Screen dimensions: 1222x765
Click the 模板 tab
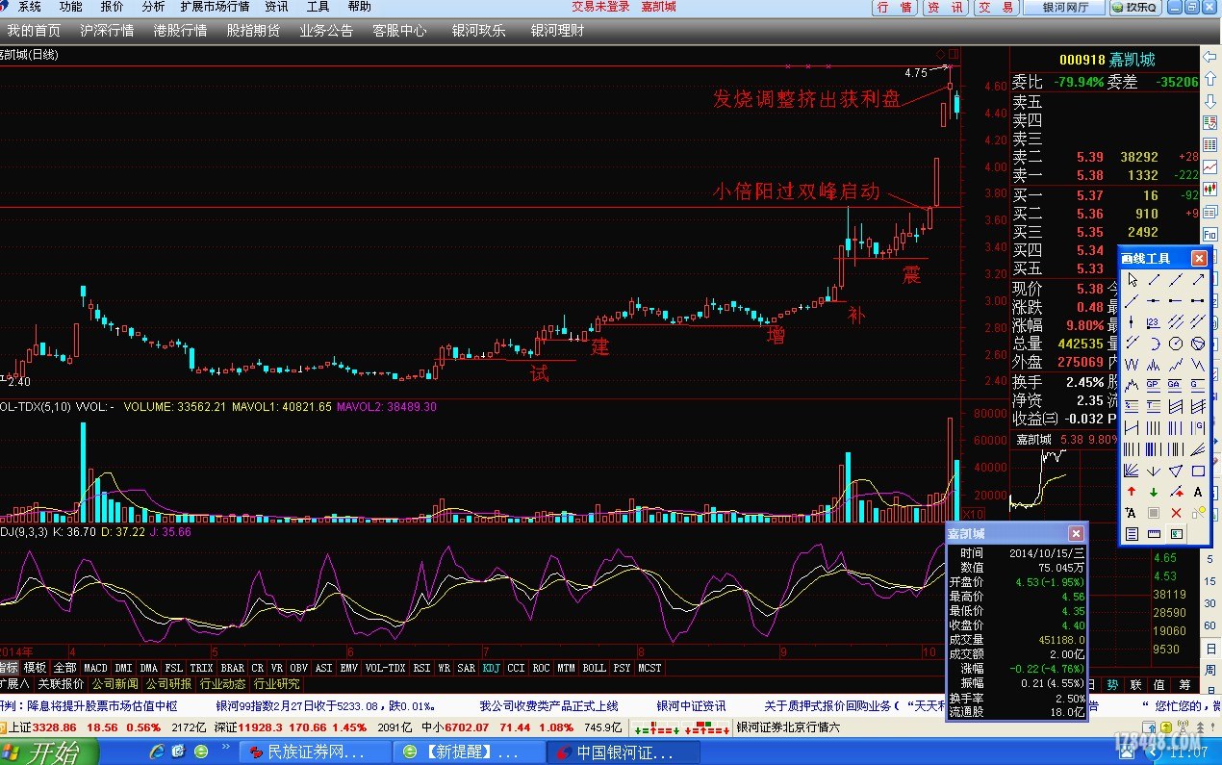tap(35, 668)
